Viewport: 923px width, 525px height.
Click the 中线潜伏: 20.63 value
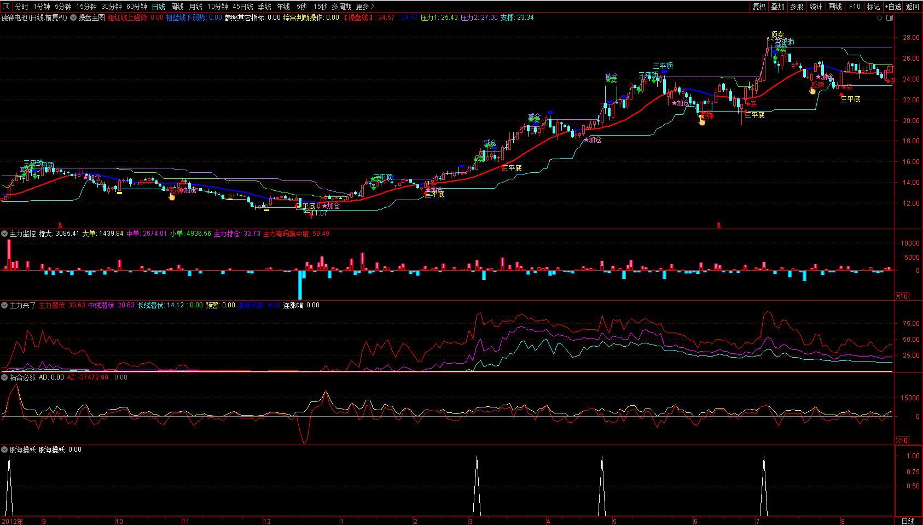click(x=111, y=305)
